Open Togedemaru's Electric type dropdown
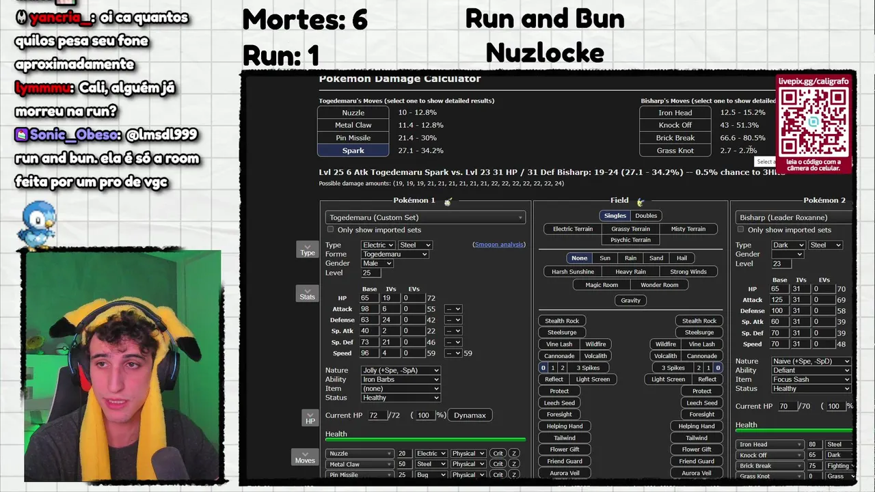 [378, 245]
